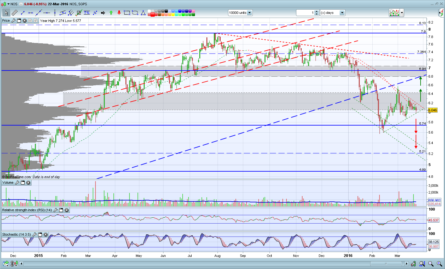Decrease the timeframe multiplier value
Screen dimensions: 445x269
coord(316,14)
